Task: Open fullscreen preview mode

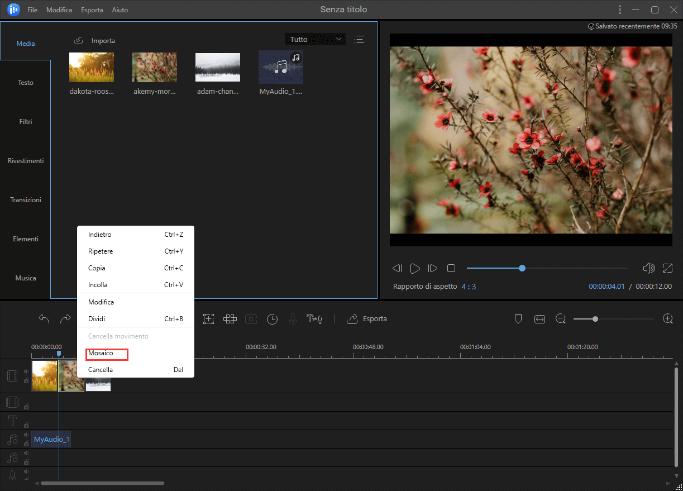Action: coord(667,268)
